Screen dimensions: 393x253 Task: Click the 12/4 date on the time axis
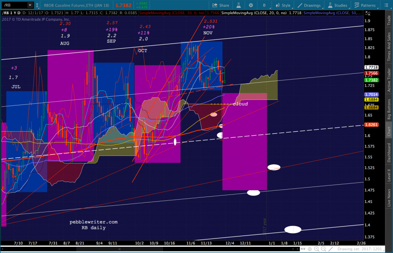click(230, 243)
